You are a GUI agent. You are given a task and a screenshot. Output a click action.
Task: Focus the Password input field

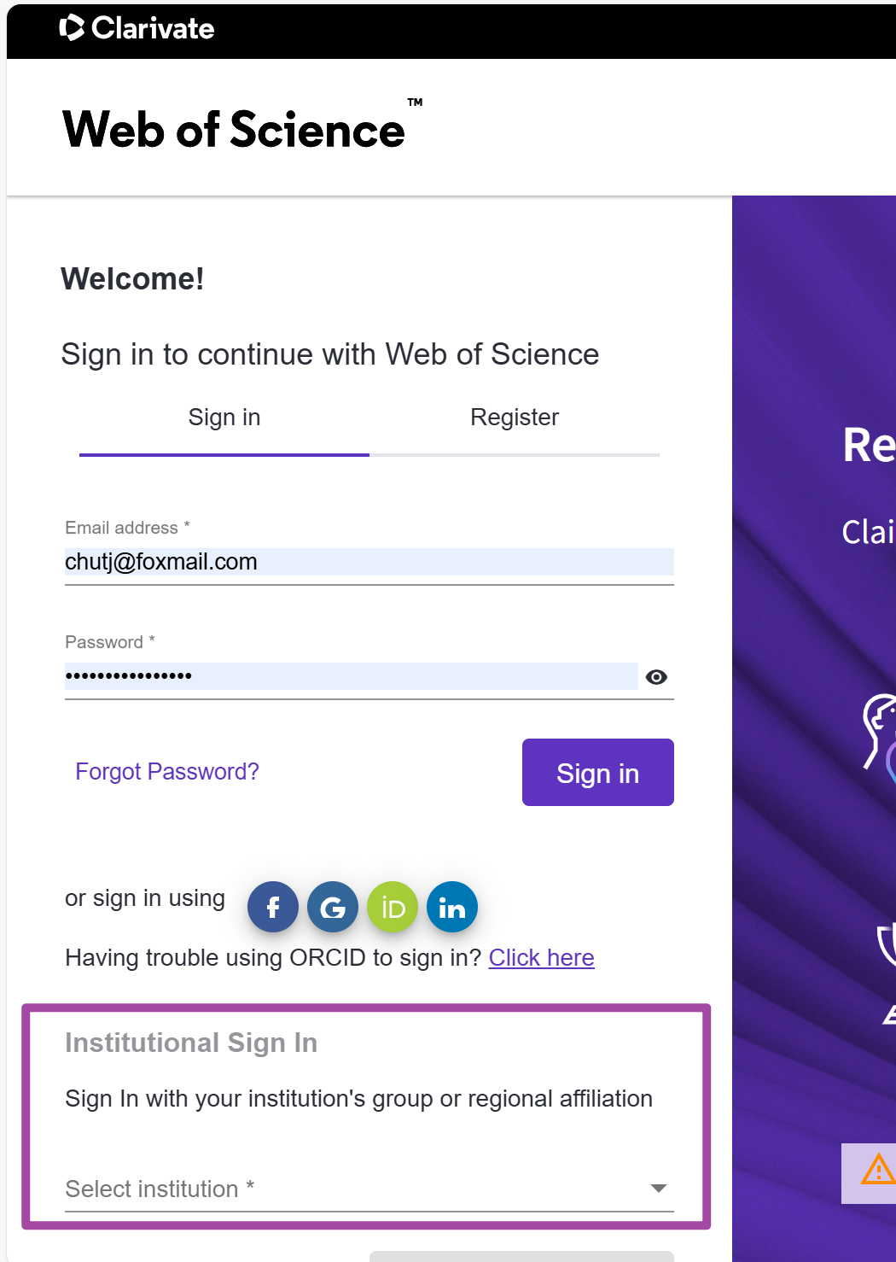(x=351, y=676)
